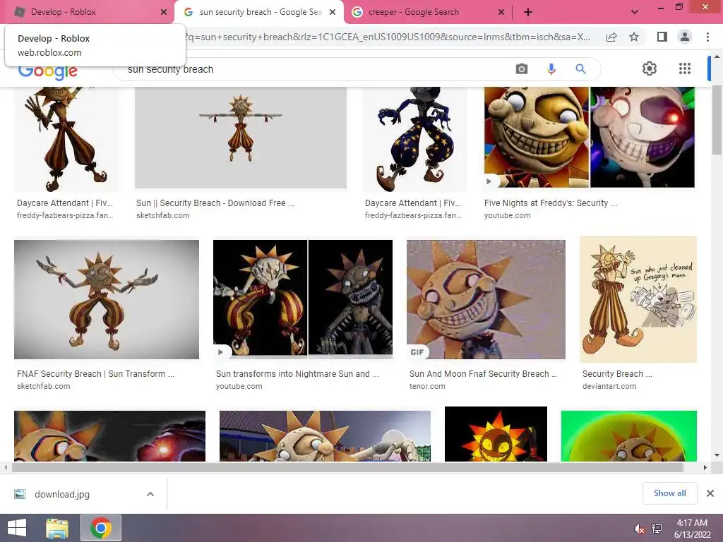
Task: Open the Chrome profile avatar icon
Action: coord(685,37)
